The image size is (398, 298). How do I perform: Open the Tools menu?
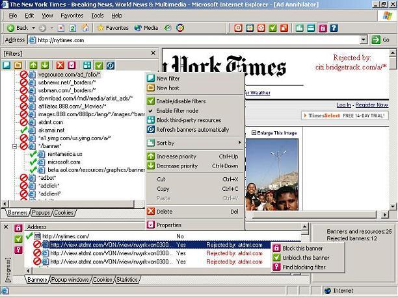point(97,16)
